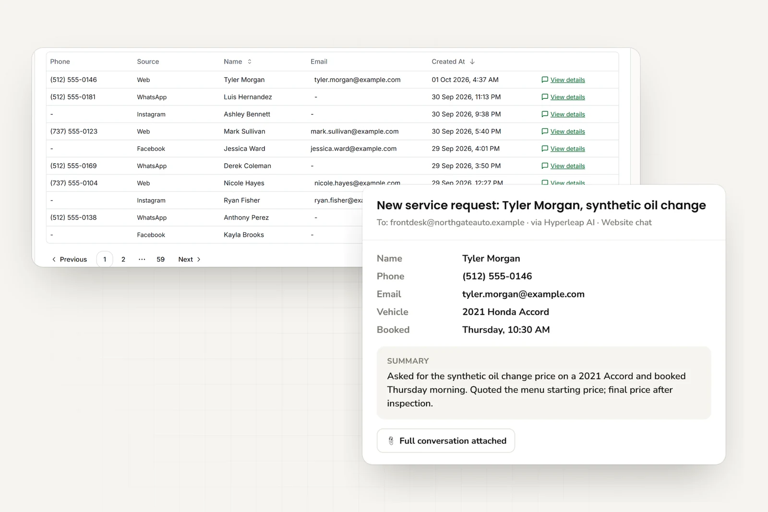Open View details for Mark Sullivan
768x512 pixels.
(x=567, y=131)
